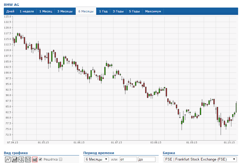Switch to the 1 неделя tab
The width and height of the screenshot is (240, 163).
click(x=27, y=11)
